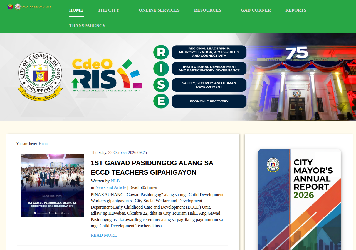Click the 'Read 585 times' text
This screenshot has height=250, width=356.
143,187
